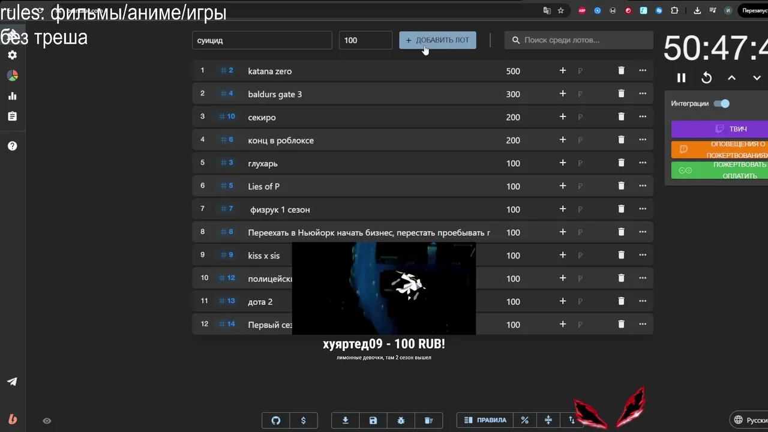
Task: Add amount to baldurs gate 3 with plus
Action: pos(563,94)
